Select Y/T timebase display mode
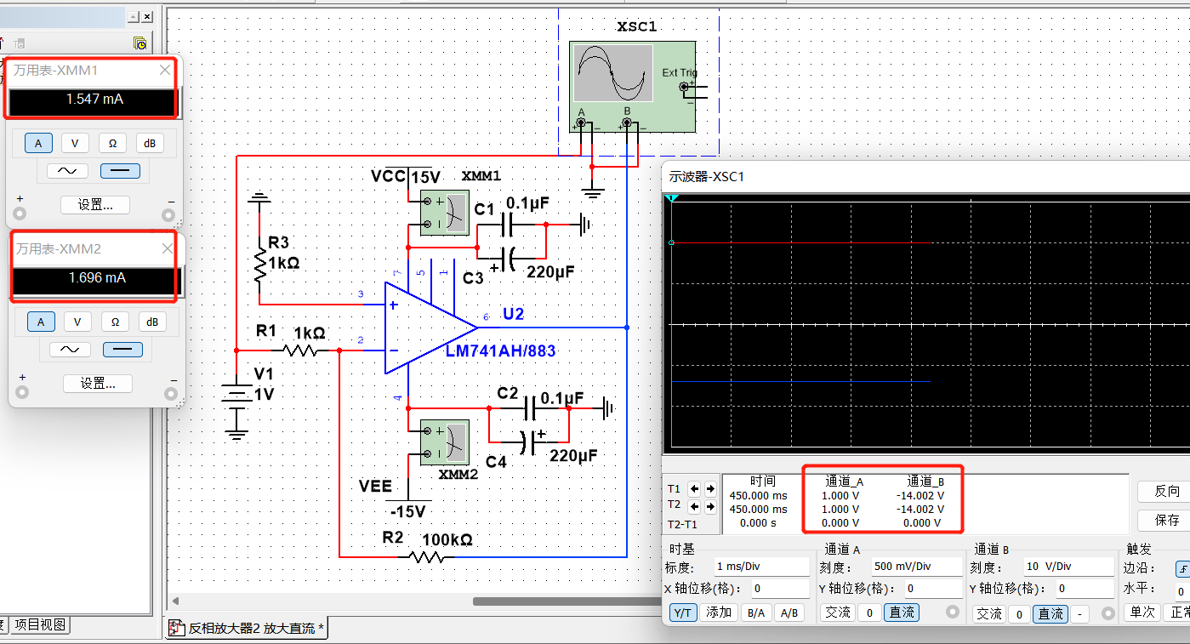Screen dimensions: 1190x644 coord(682,613)
